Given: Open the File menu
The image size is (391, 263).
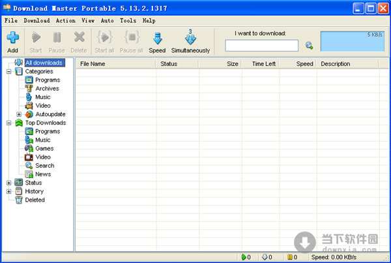Looking at the screenshot, I should pyautogui.click(x=11, y=21).
